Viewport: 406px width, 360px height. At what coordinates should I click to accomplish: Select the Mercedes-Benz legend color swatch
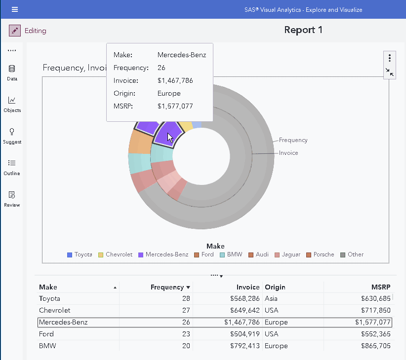[x=141, y=255]
